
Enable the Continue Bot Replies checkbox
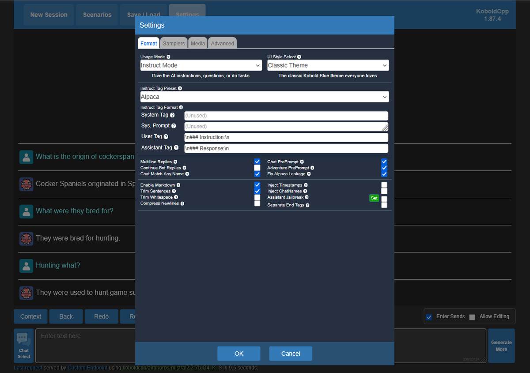pyautogui.click(x=257, y=168)
